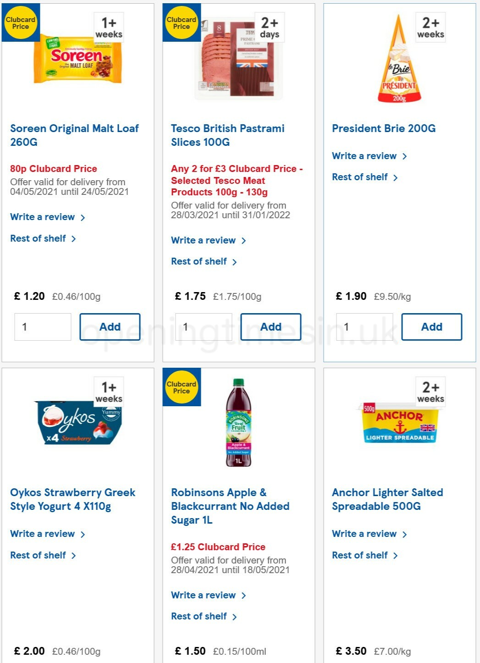480x663 pixels.
Task: Expand Rest of shelf under Anchor Spreadable
Action: tap(361, 555)
